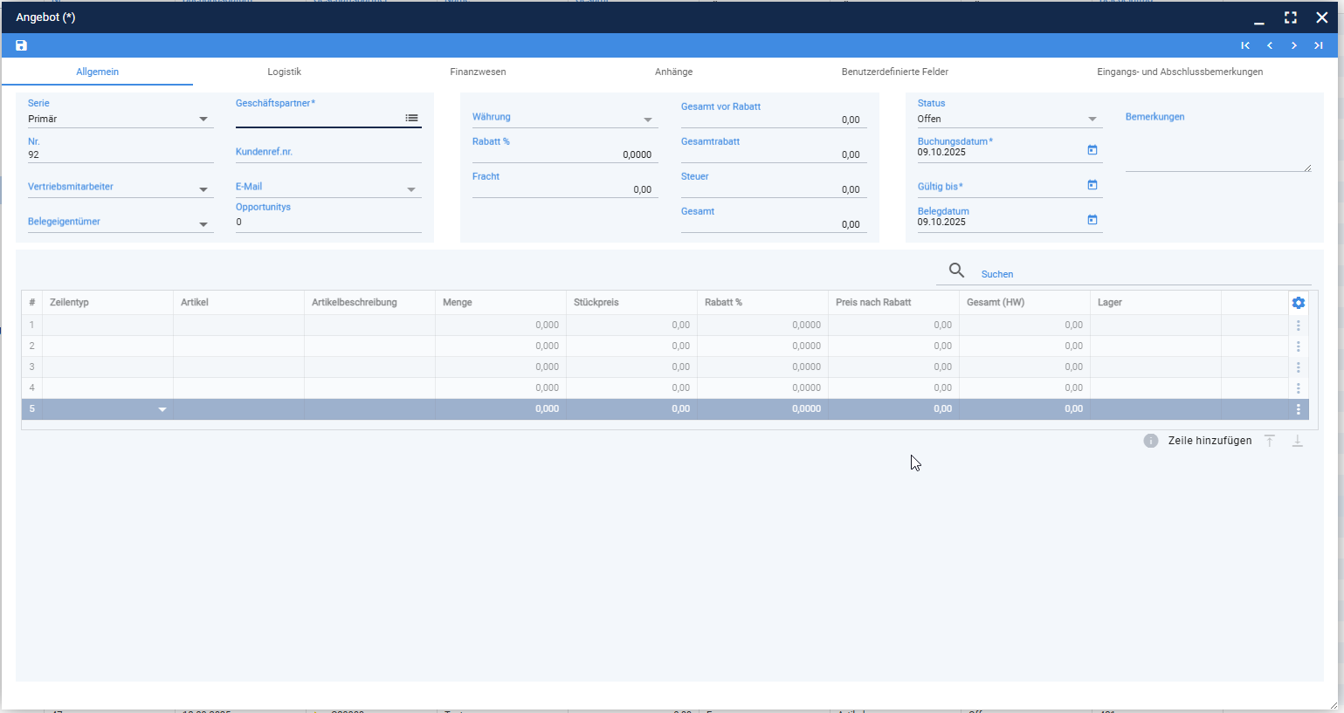Open Zeilentyp dropdown in row 5
The height and width of the screenshot is (713, 1344).
coord(162,409)
